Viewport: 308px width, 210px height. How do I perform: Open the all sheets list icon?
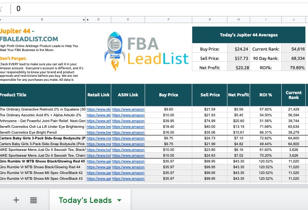pos(33,200)
